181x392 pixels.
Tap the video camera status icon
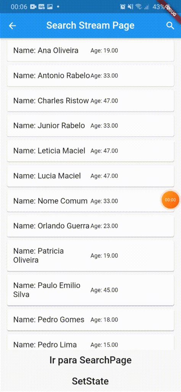(33, 7)
